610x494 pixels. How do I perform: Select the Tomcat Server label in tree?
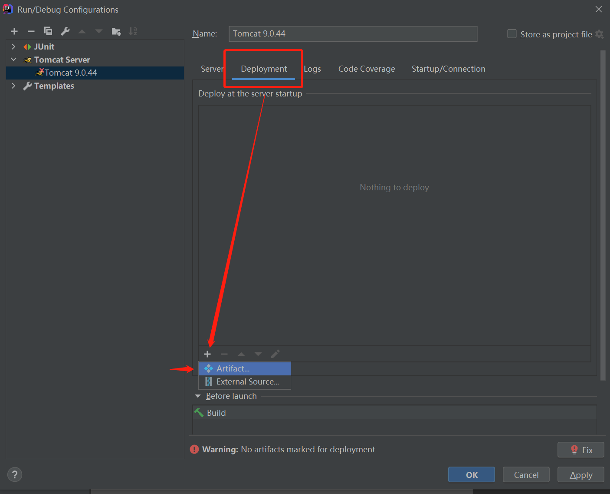click(62, 60)
